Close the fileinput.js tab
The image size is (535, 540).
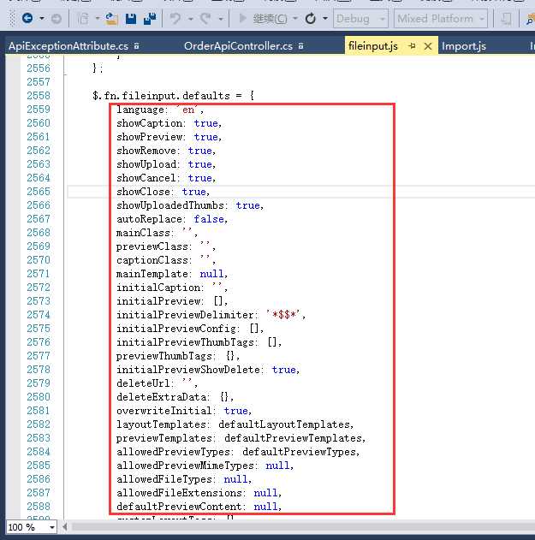[x=428, y=46]
